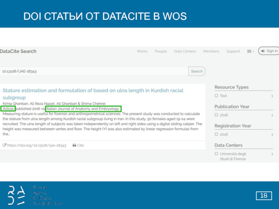Open the Support navigation item

point(233,51)
